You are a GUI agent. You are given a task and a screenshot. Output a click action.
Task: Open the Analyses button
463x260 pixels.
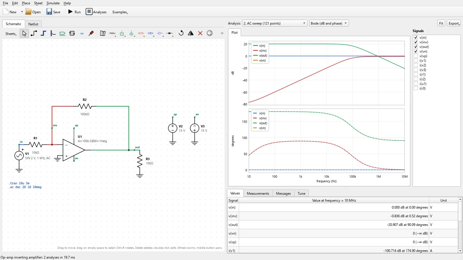(96, 12)
